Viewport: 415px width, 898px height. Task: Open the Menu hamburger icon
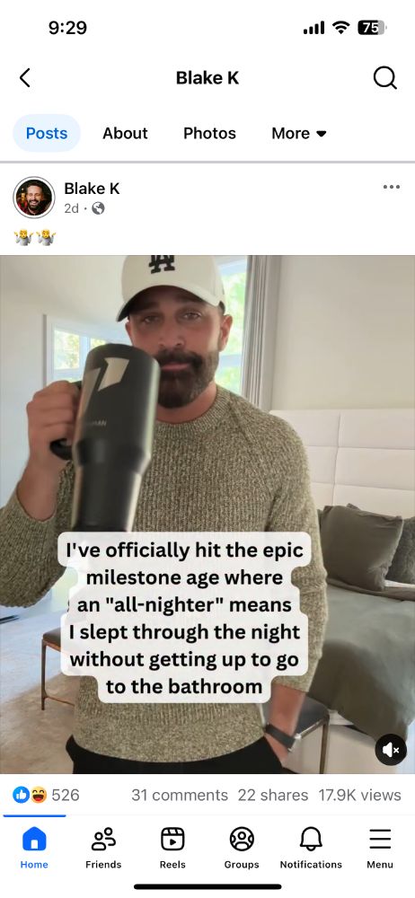380,840
